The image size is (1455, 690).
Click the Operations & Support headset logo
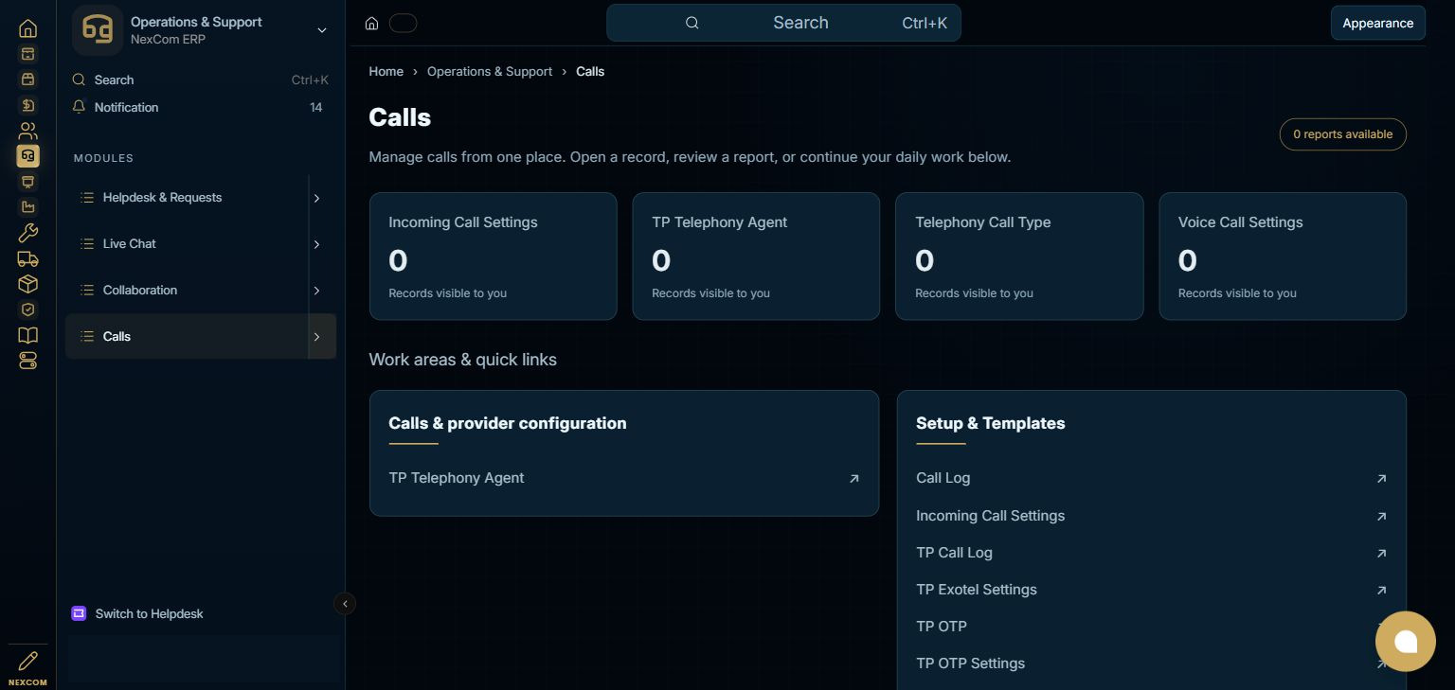click(x=98, y=29)
